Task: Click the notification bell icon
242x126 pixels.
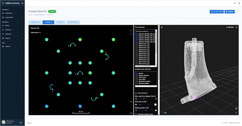Action: 235,3
